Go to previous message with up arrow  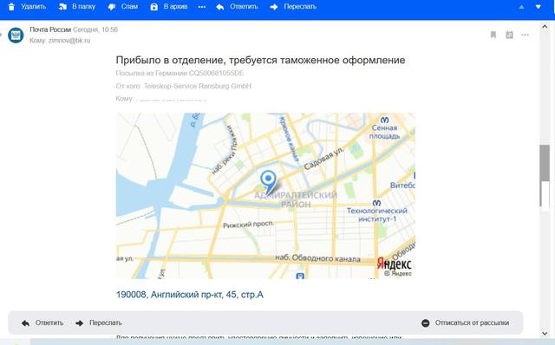coord(521,7)
